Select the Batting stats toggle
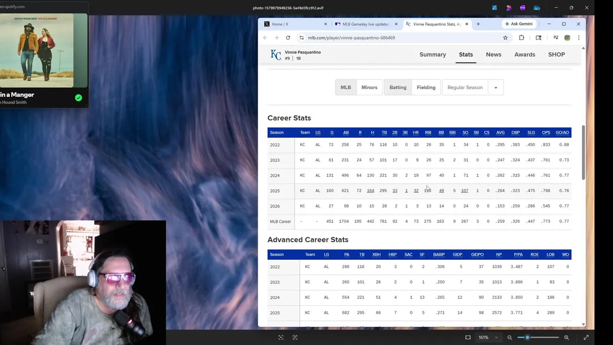The width and height of the screenshot is (613, 345). pos(398,87)
